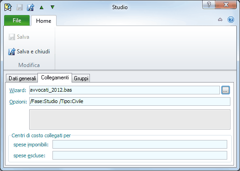240x171 pixels.
Task: Select the Collegamenti tab
Action: pyautogui.click(x=55, y=78)
